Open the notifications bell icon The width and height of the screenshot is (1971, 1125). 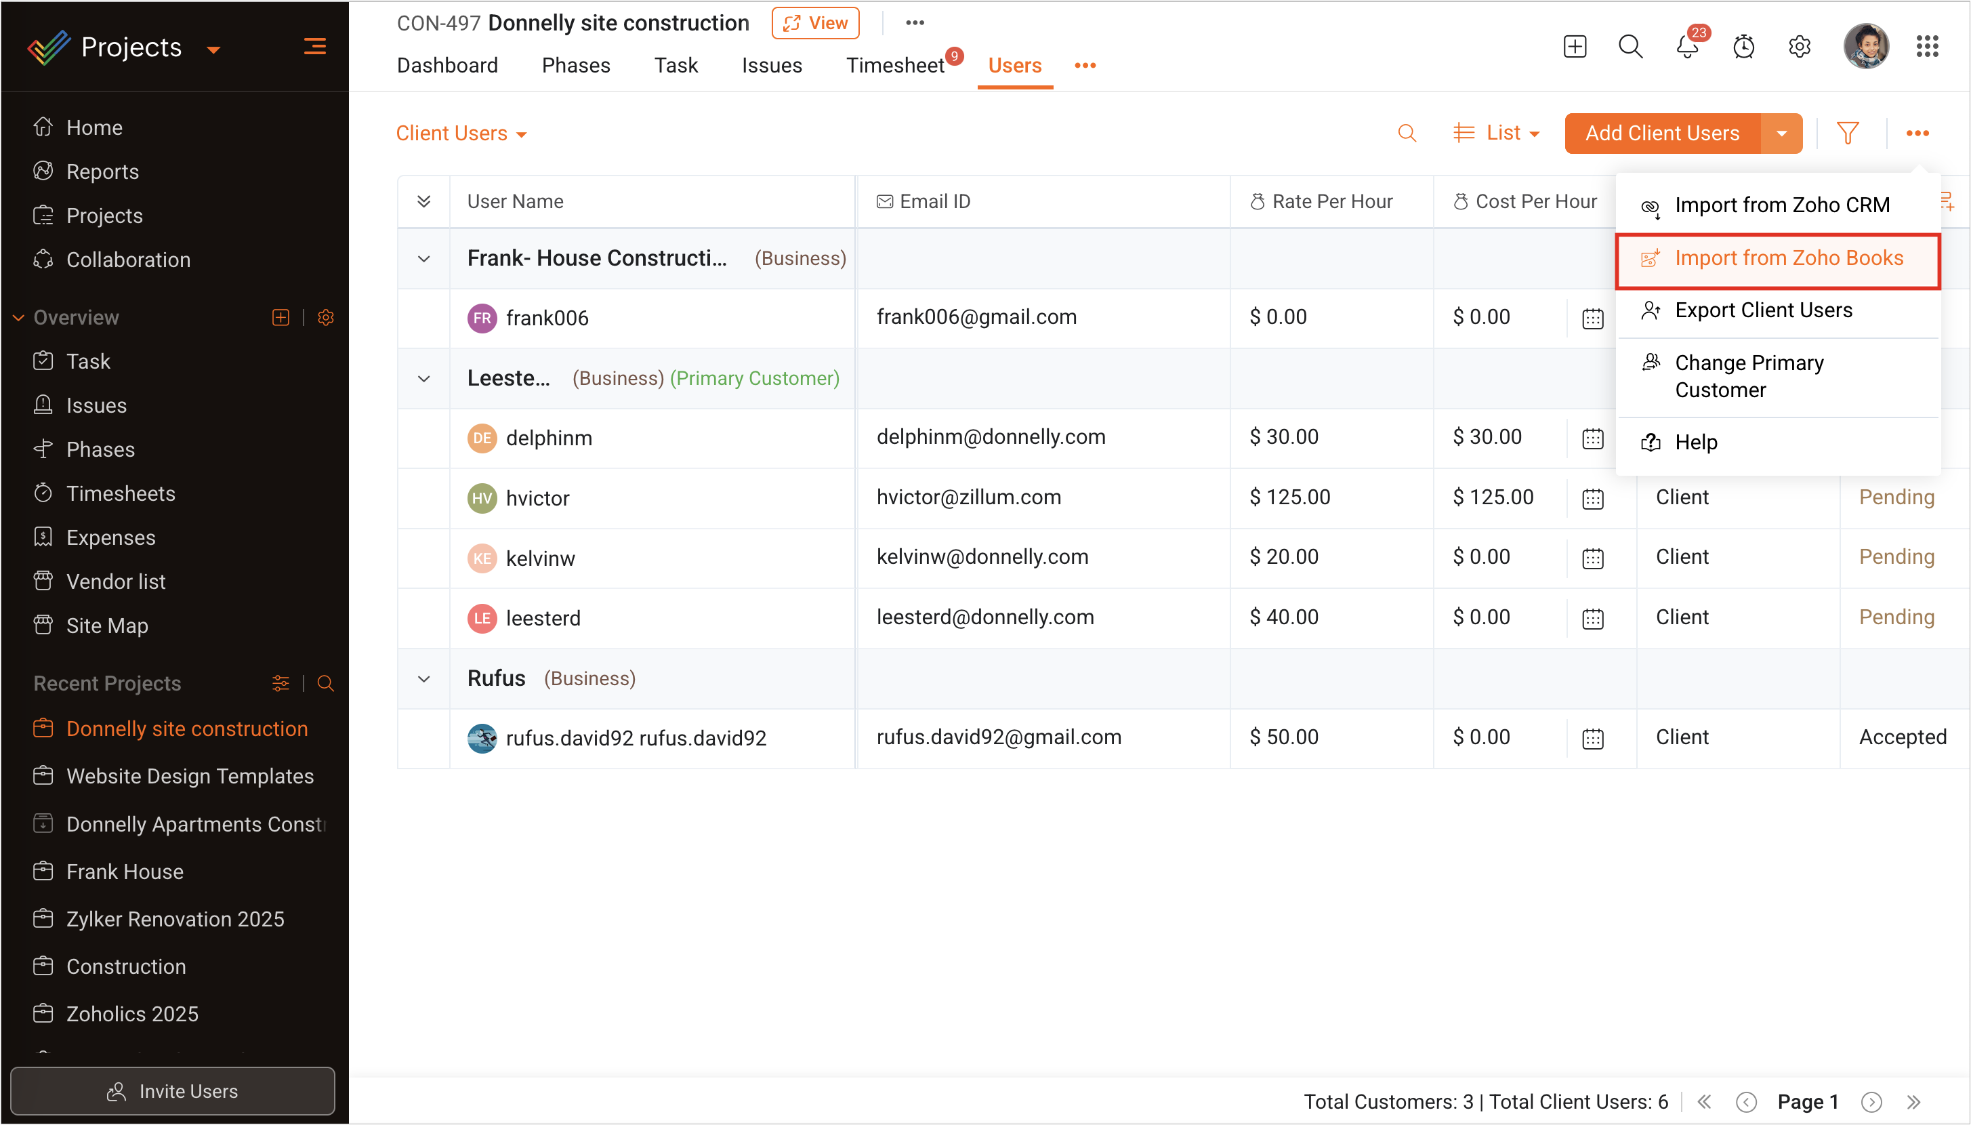(1687, 47)
